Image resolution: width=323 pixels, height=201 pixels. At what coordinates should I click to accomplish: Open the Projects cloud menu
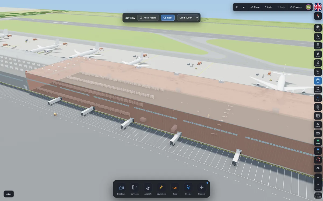pyautogui.click(x=296, y=7)
